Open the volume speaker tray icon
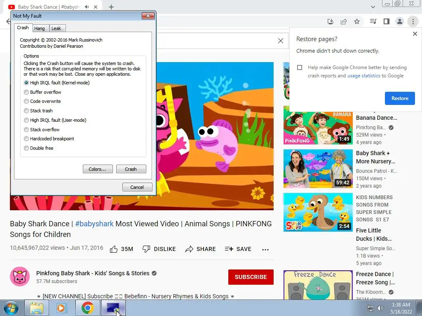Image resolution: width=422 pixels, height=316 pixels. (380, 308)
